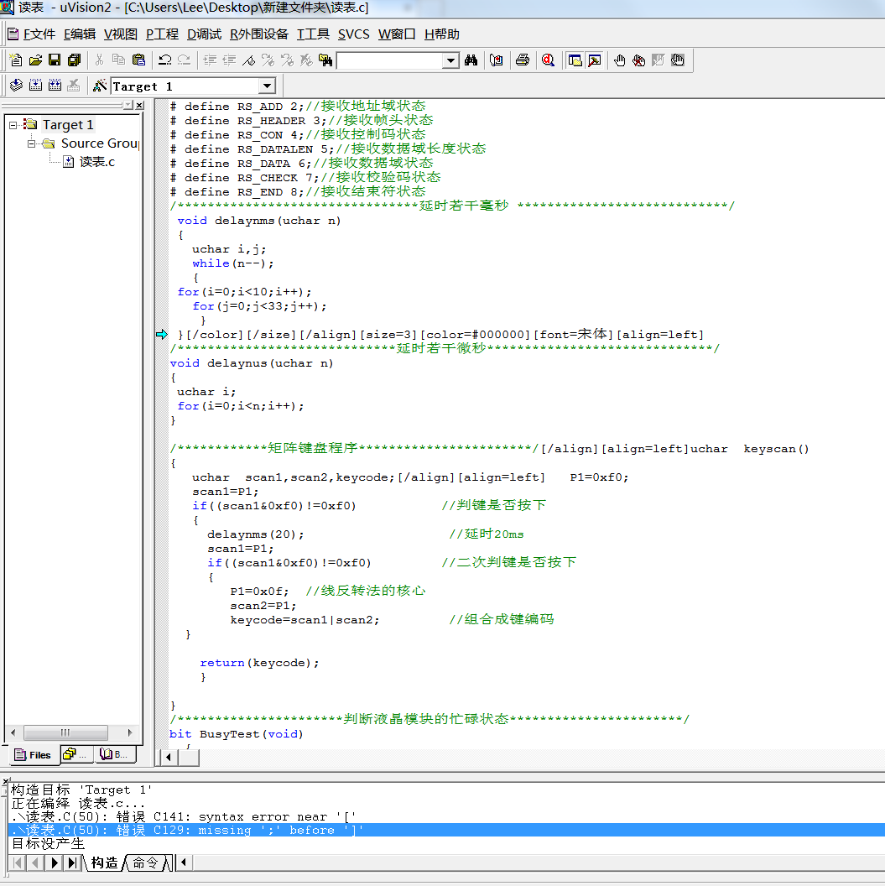Click the cut scissors icon
885x886 pixels.
99,60
